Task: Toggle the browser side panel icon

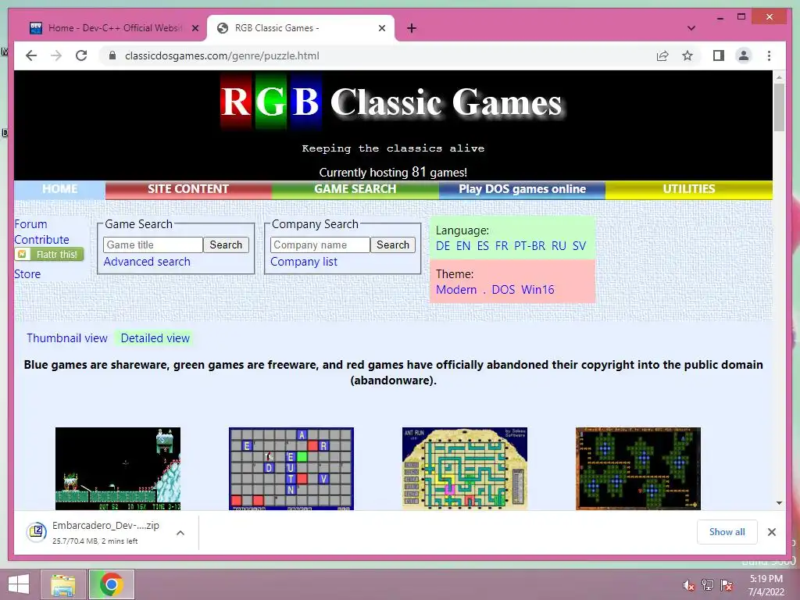Action: (719, 55)
